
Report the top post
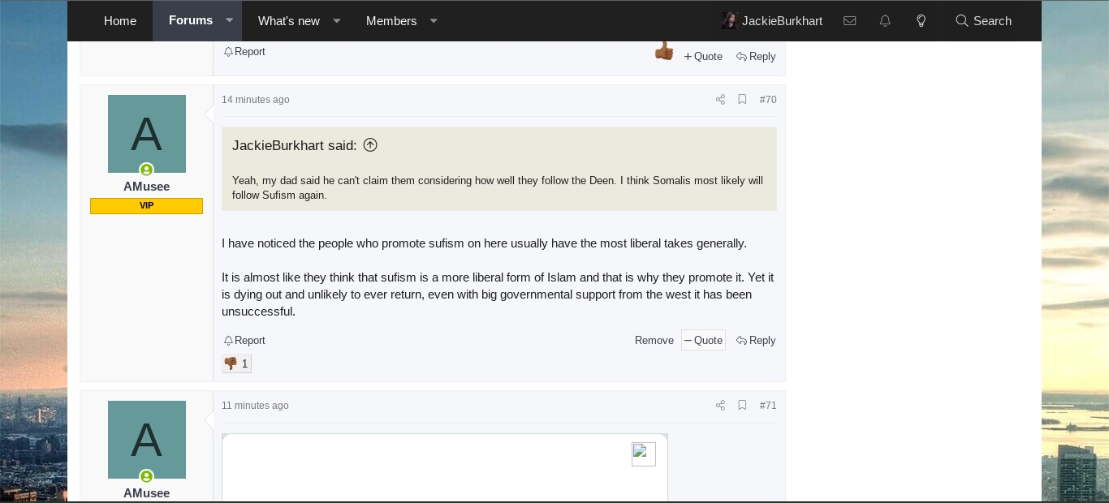click(244, 52)
